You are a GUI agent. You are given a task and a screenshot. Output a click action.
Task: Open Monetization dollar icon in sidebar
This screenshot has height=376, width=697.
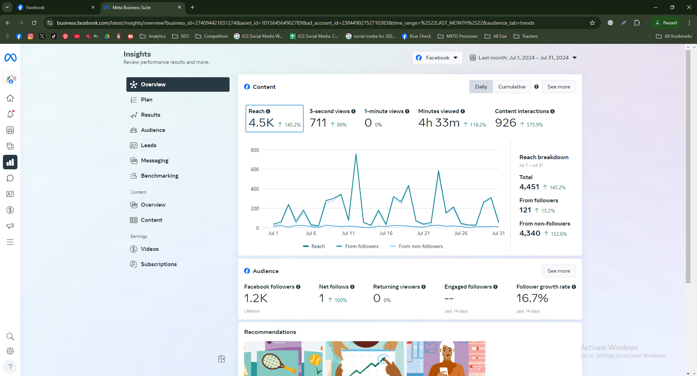pyautogui.click(x=10, y=210)
